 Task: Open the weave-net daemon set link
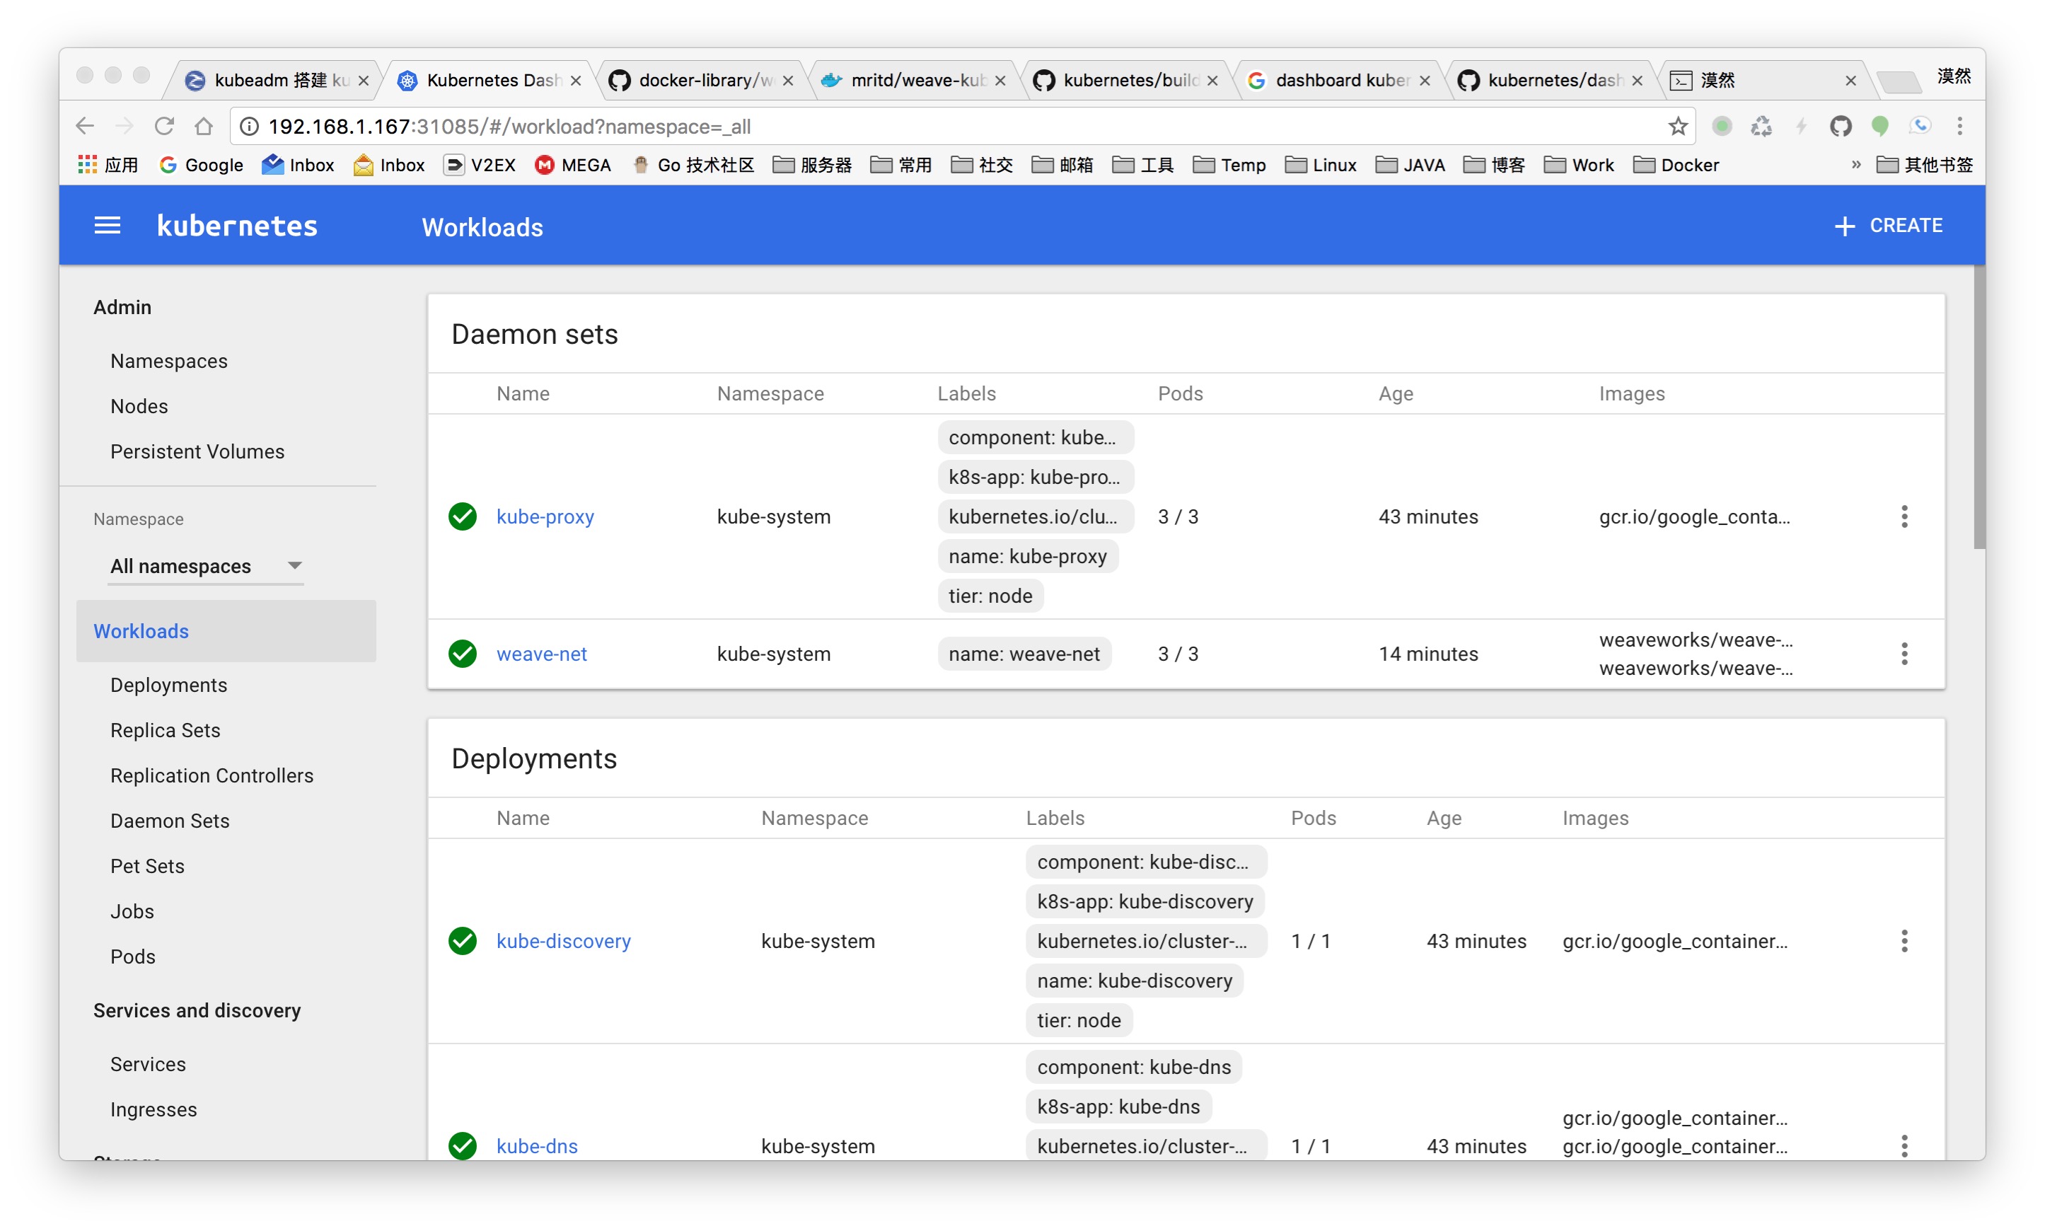click(542, 654)
